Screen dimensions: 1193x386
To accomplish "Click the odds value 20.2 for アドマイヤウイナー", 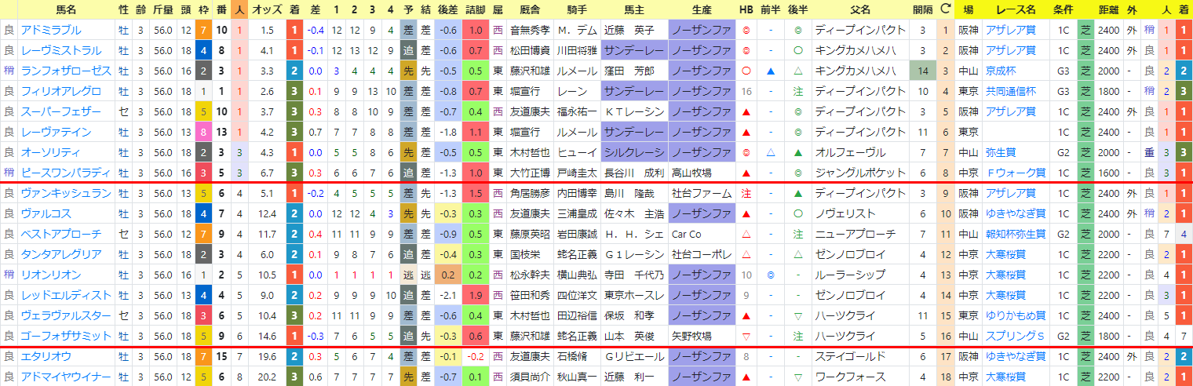I will coord(267,377).
